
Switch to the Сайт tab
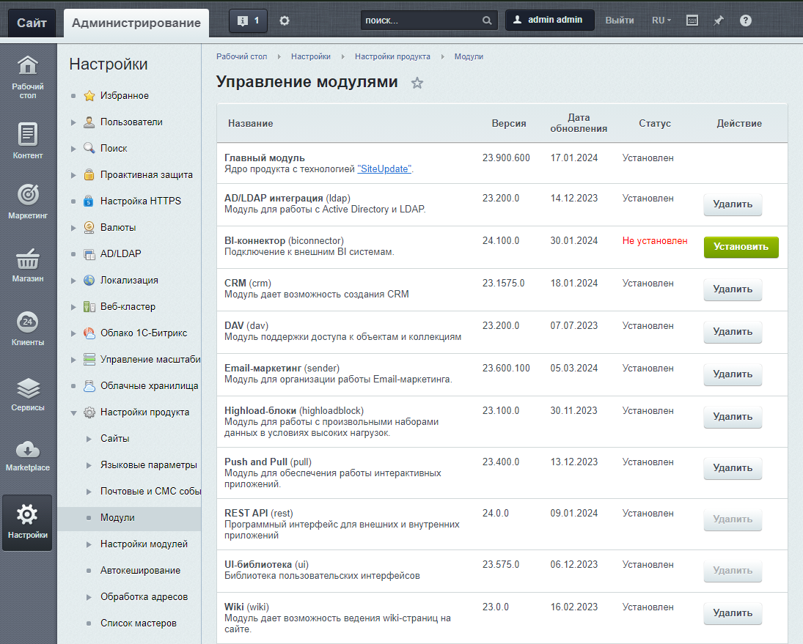pos(32,23)
